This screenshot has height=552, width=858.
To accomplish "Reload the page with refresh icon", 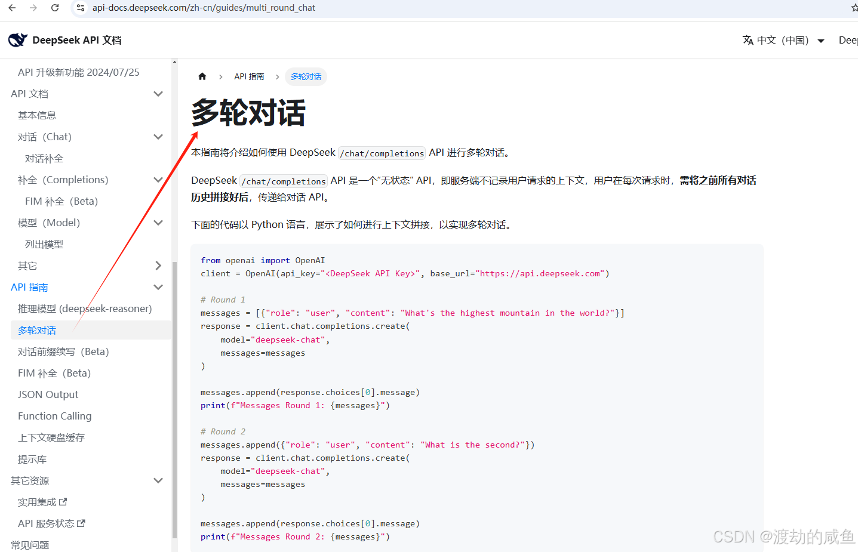I will 55,8.
